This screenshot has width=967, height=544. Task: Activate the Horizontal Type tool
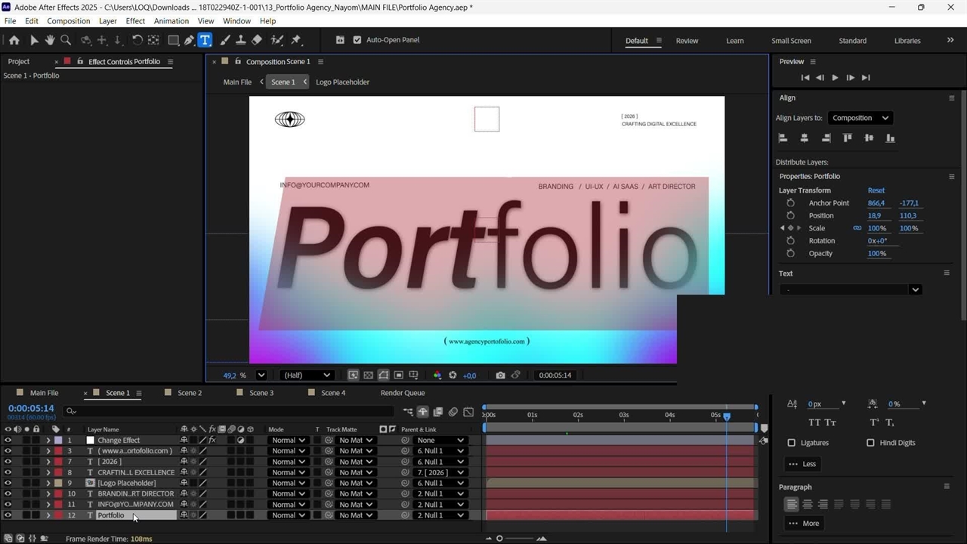[x=205, y=40]
